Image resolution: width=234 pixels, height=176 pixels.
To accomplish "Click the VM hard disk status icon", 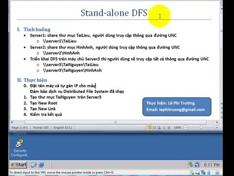I will 197,173.
